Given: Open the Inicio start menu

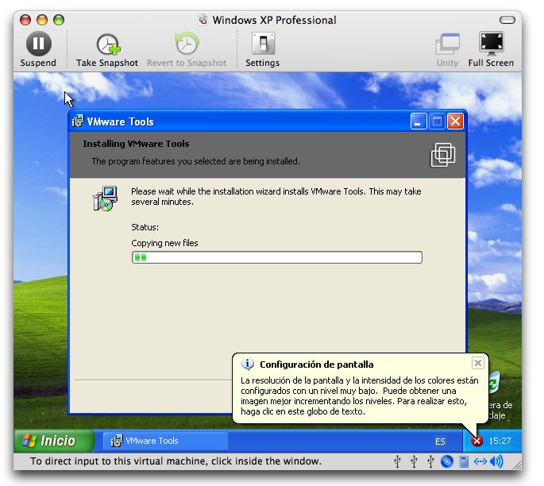Looking at the screenshot, I should (x=54, y=441).
